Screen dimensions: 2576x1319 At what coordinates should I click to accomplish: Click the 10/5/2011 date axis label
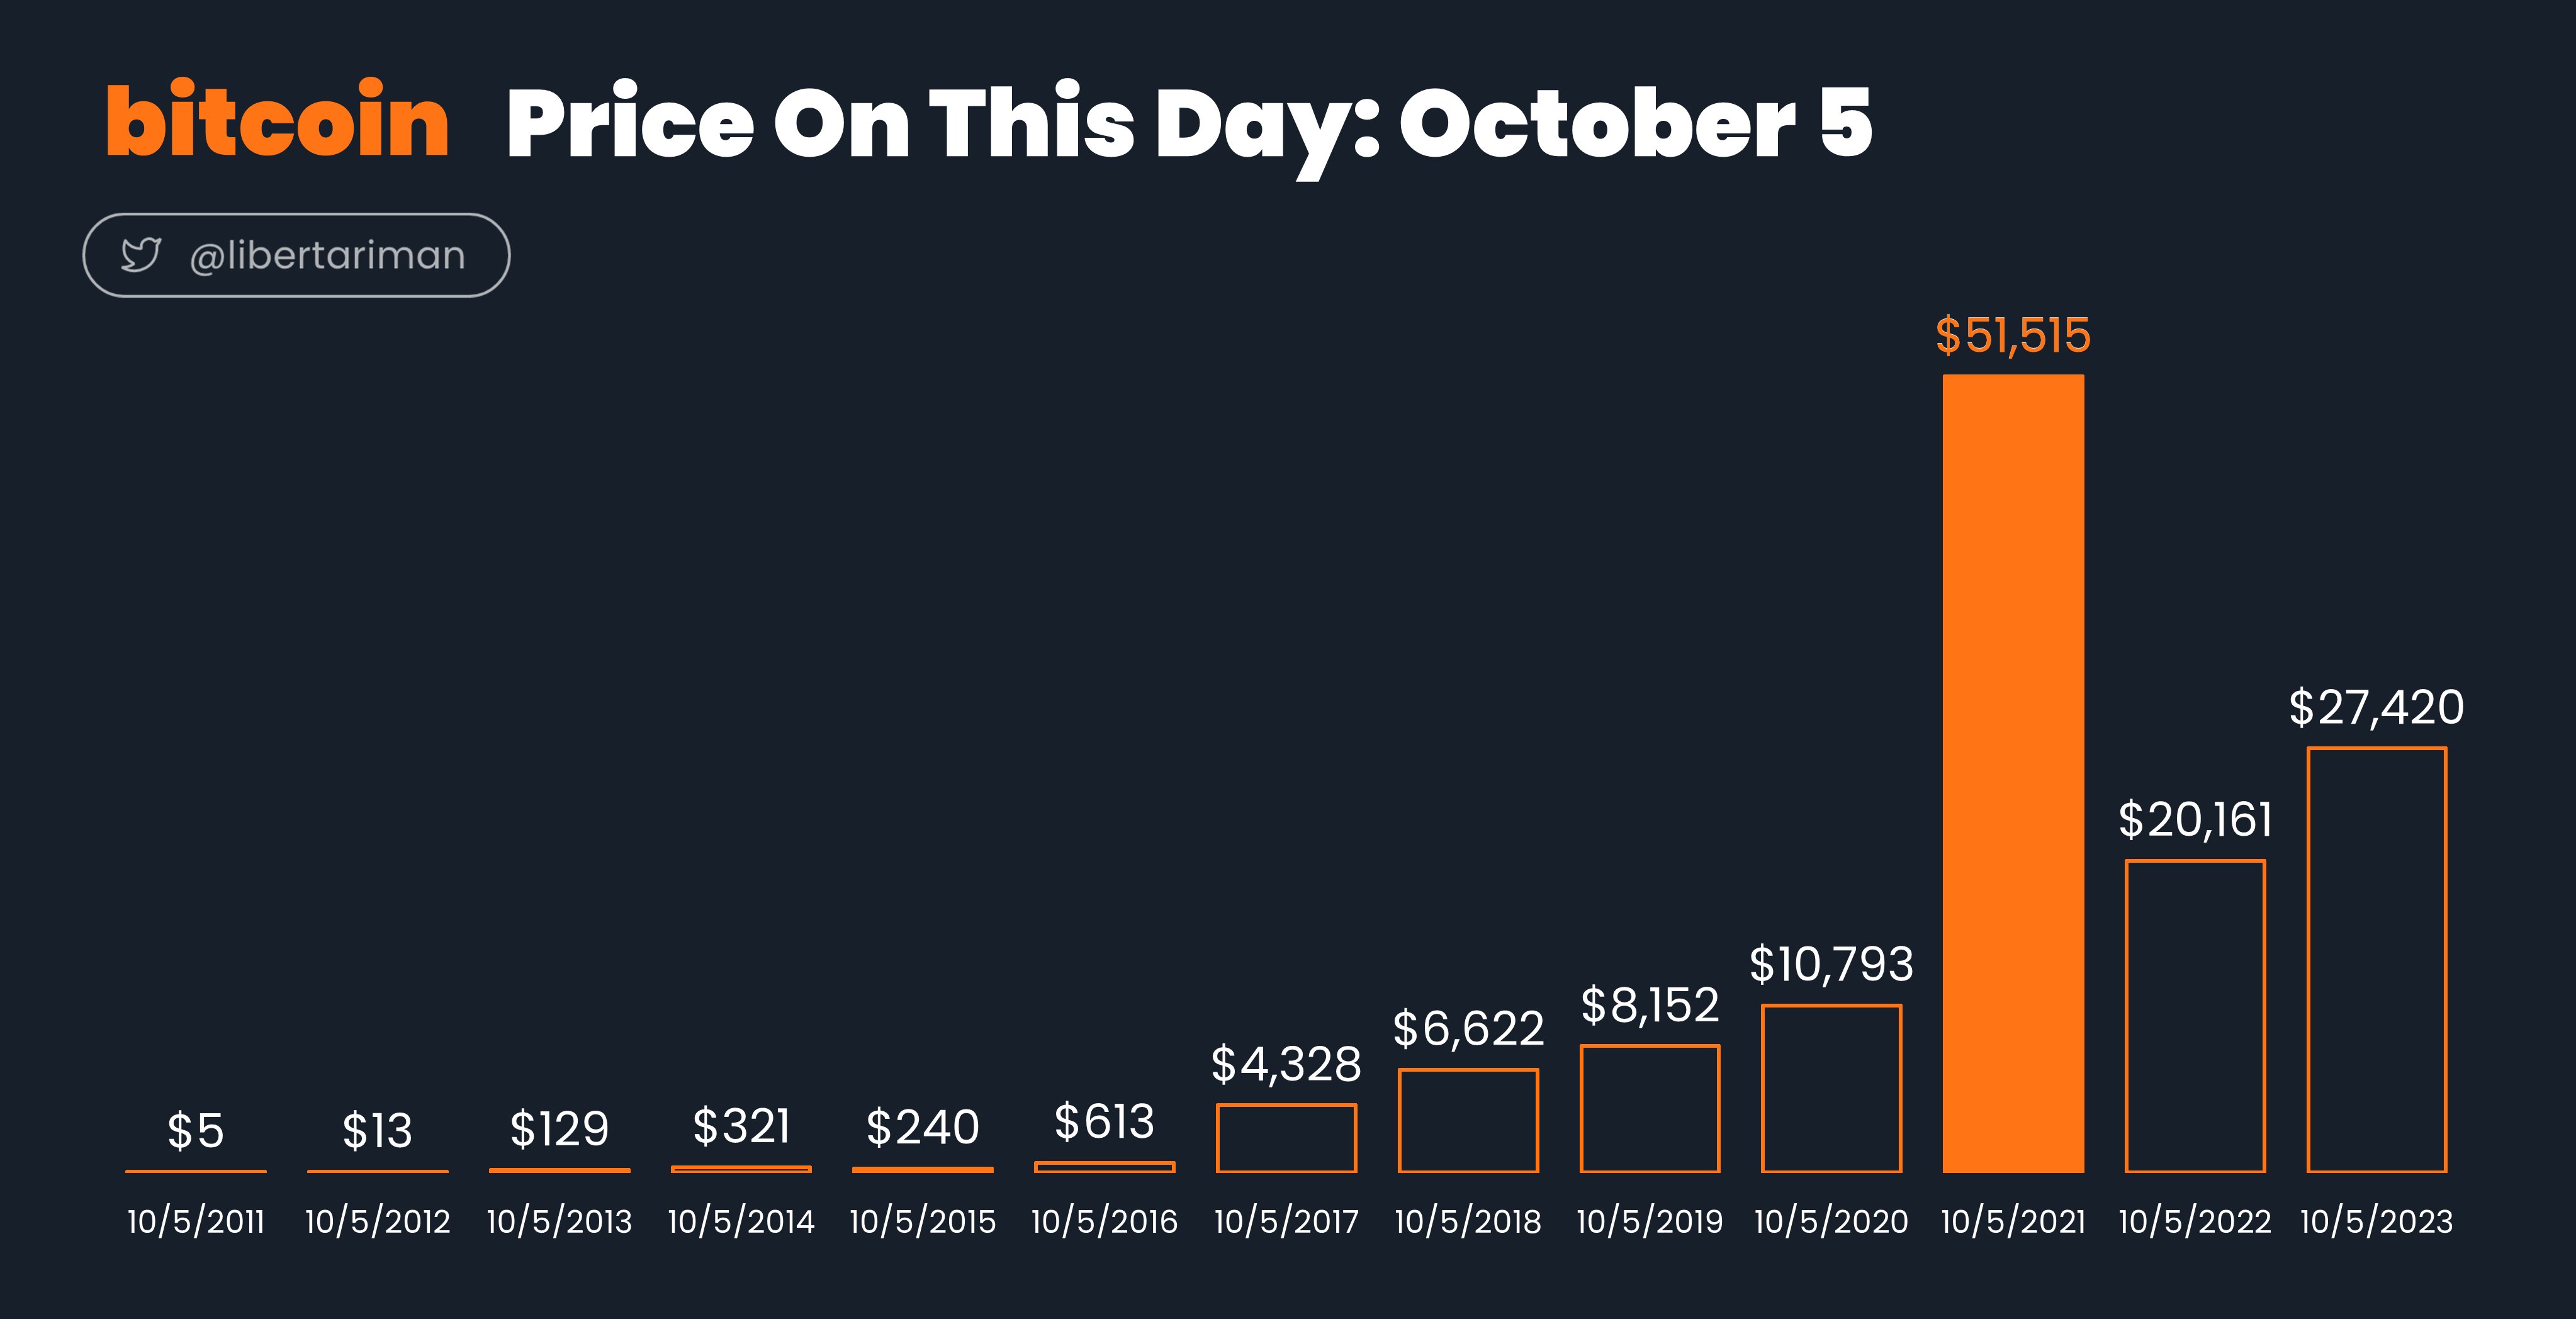click(x=196, y=1221)
